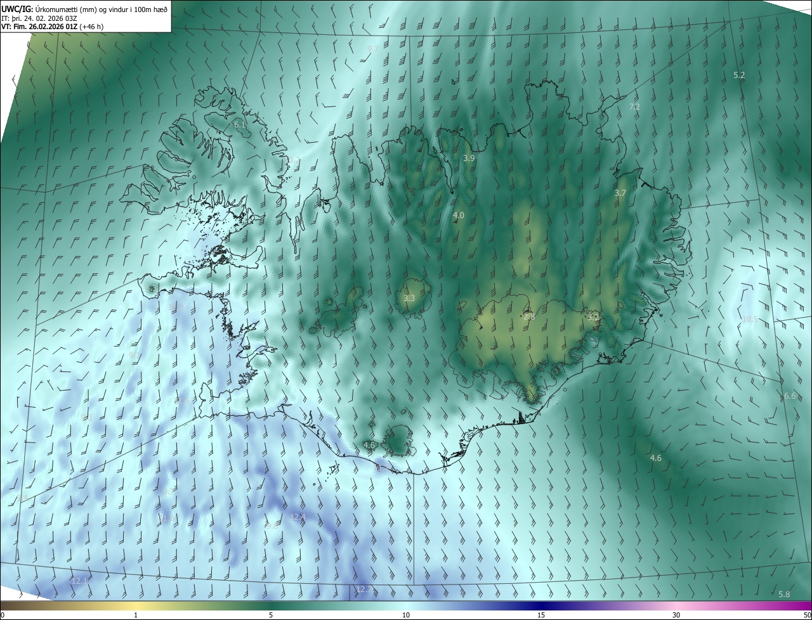Click the 6.1 value over the Westfjords
812x620 pixels.
click(240, 124)
